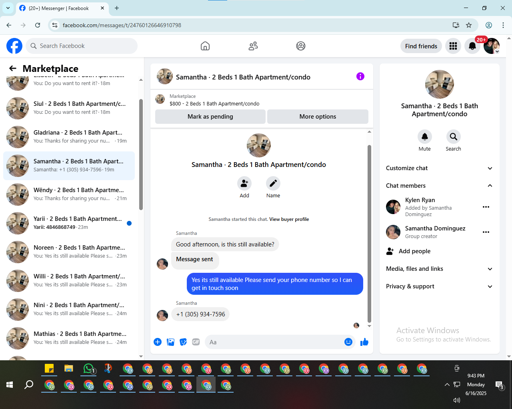Click the Search Facebook field

click(82, 46)
